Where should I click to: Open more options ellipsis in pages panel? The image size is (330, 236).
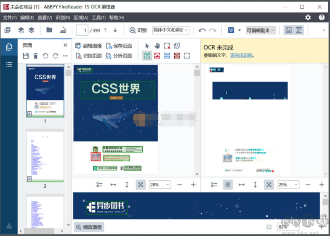pyautogui.click(x=65, y=56)
